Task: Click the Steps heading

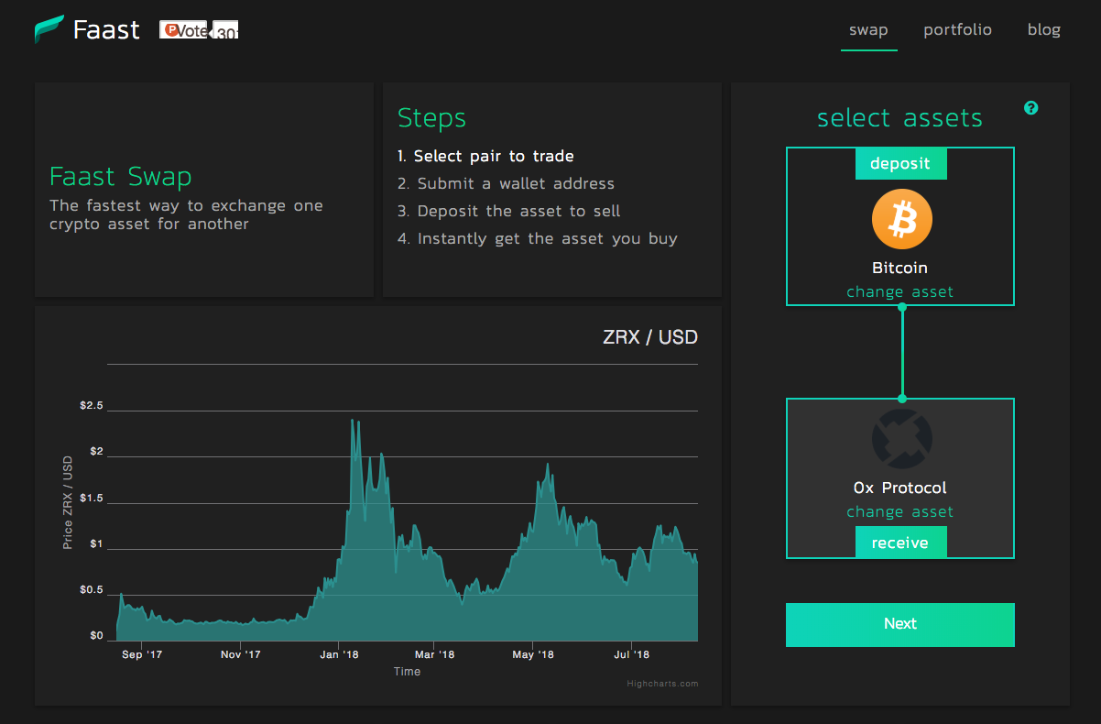Action: [431, 118]
